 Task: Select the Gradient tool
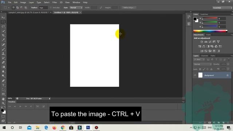click(3, 67)
